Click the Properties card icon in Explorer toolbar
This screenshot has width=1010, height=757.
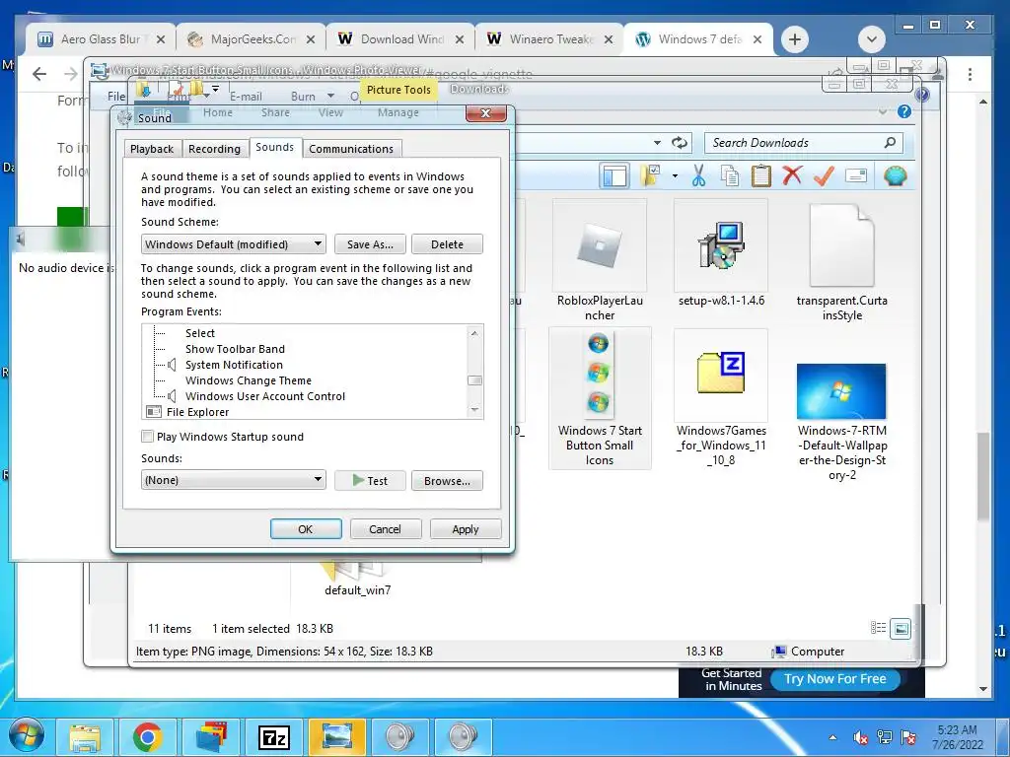(856, 175)
